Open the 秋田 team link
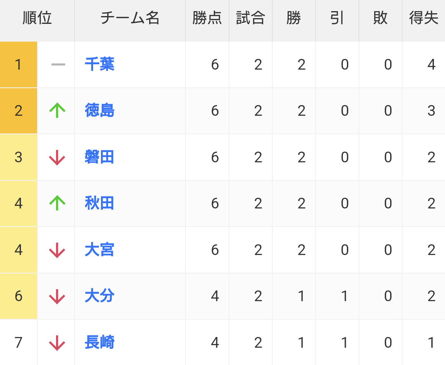 (x=99, y=203)
